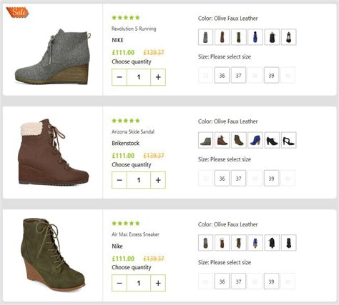Choose blue boot swatch for Arizona Slide Sandal

255,140
